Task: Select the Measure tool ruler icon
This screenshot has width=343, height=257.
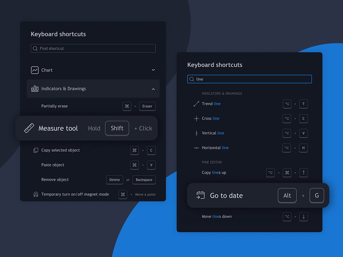Action: tap(29, 128)
